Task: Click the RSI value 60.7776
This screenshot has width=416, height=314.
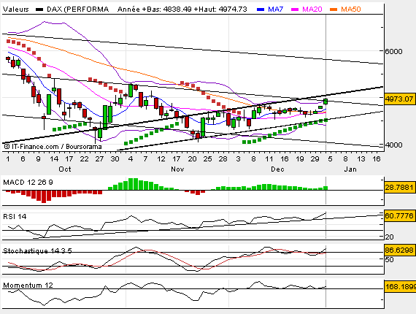Action: tap(399, 215)
